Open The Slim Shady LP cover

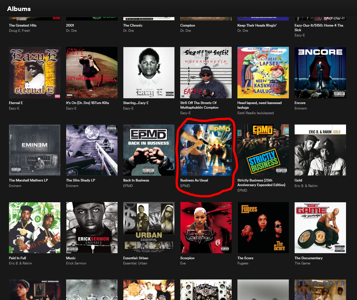[x=92, y=150]
